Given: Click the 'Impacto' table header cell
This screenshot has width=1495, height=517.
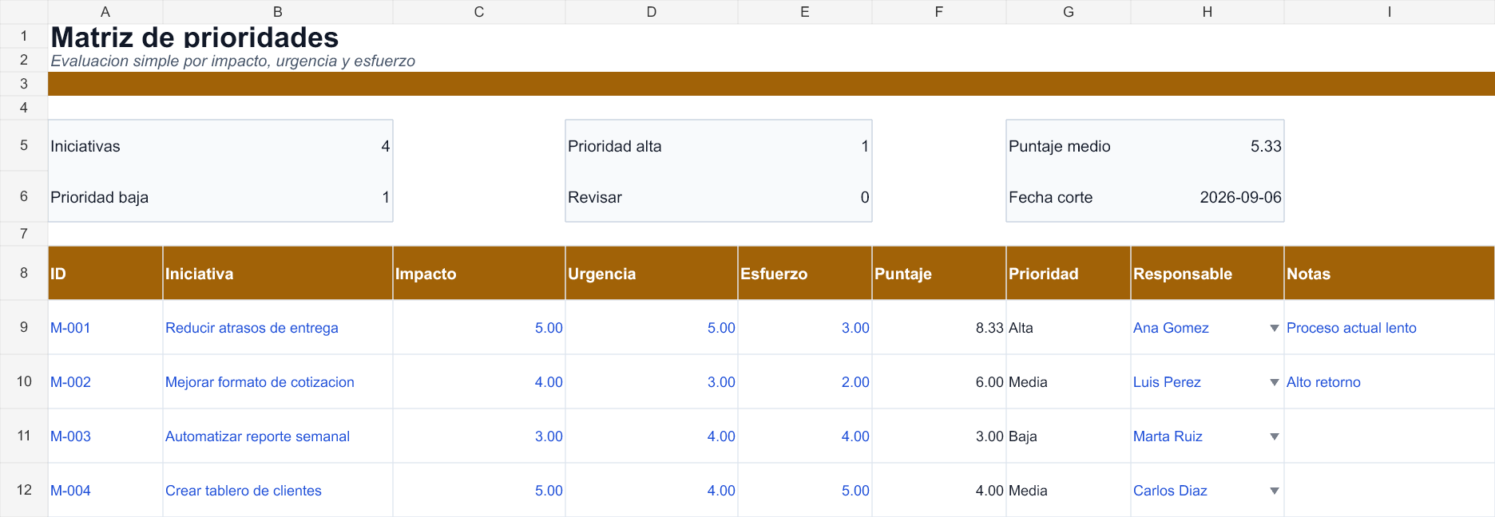Looking at the screenshot, I should tap(479, 274).
